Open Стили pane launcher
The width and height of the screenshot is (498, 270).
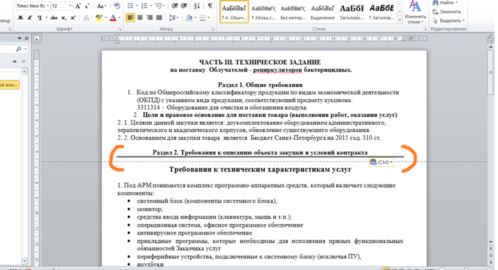coord(425,29)
